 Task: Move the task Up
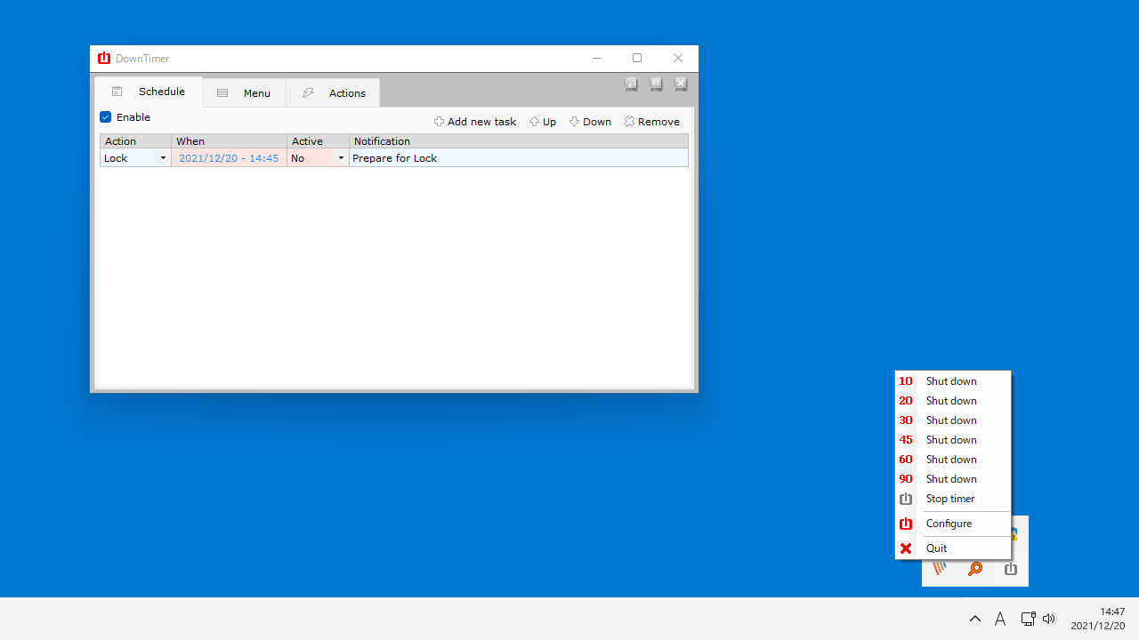tap(543, 122)
